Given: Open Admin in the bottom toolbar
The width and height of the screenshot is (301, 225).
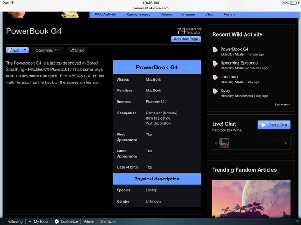Looking at the screenshot, I should (89, 221).
